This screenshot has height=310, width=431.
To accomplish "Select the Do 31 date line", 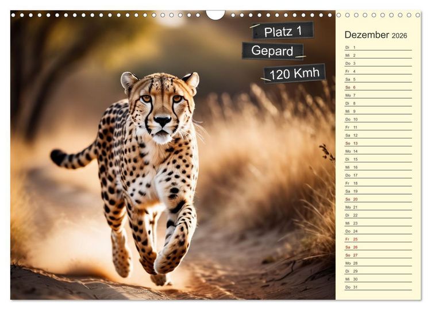I will point(378,287).
